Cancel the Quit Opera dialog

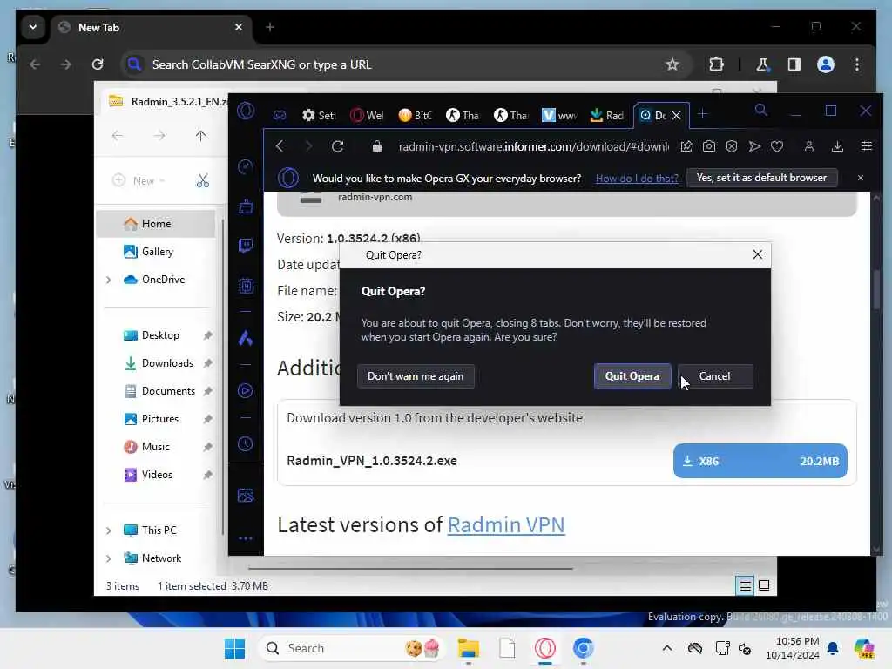pos(715,376)
